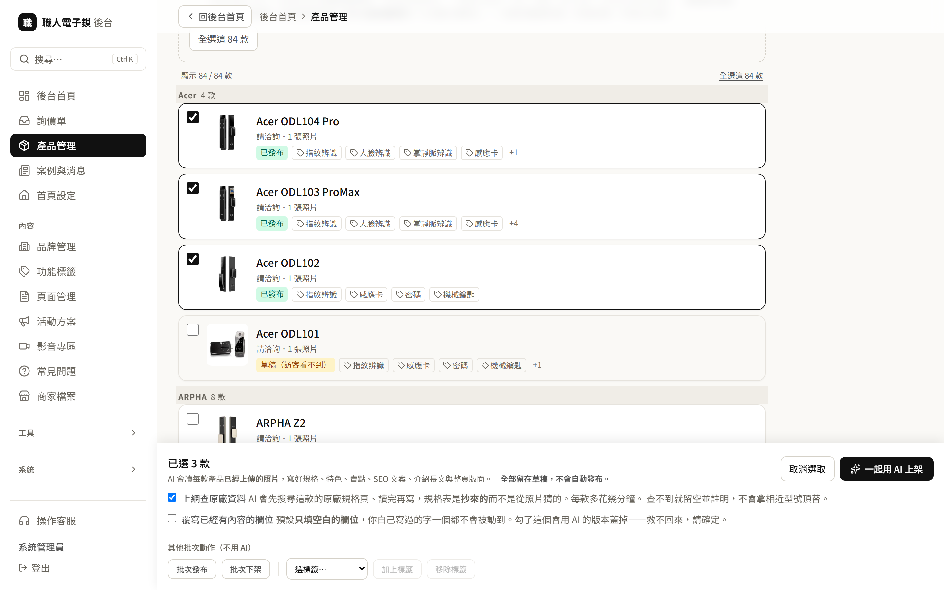Navigate to 品牌管理

(78, 246)
